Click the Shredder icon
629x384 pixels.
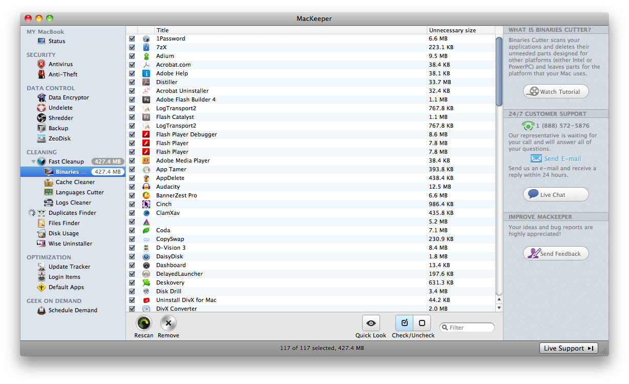41,118
